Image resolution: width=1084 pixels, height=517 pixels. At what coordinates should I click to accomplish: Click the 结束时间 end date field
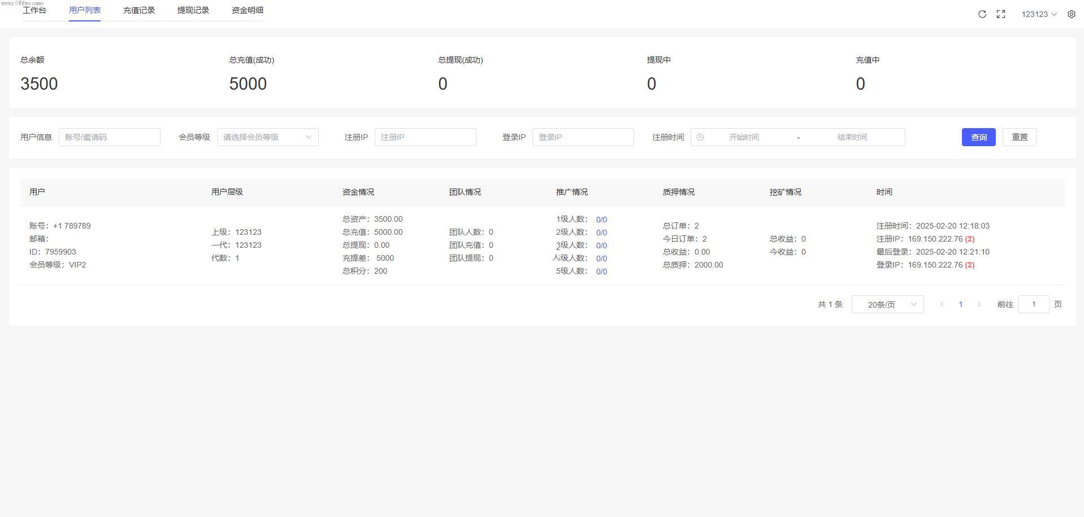click(852, 137)
